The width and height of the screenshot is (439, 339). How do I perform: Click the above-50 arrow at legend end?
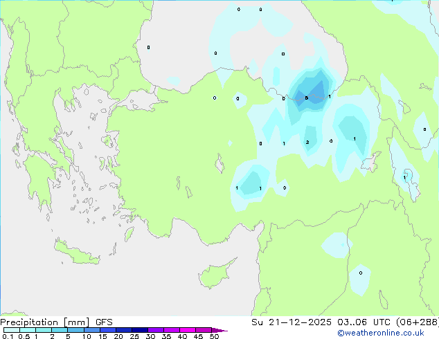click(x=219, y=330)
